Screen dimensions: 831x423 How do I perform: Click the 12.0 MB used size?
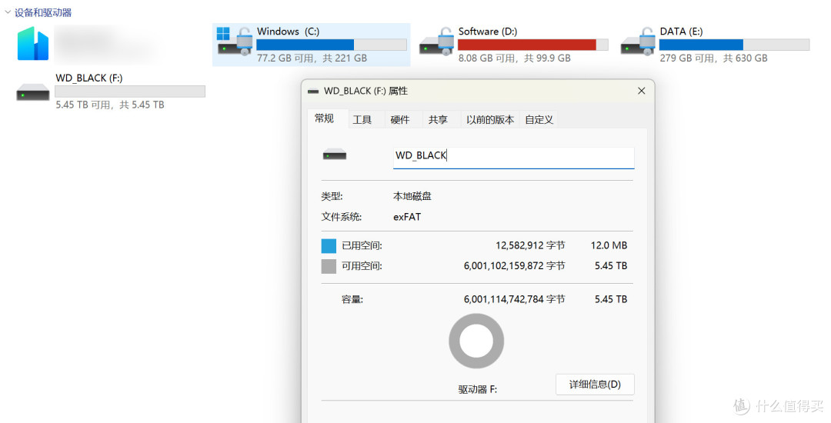pos(609,245)
